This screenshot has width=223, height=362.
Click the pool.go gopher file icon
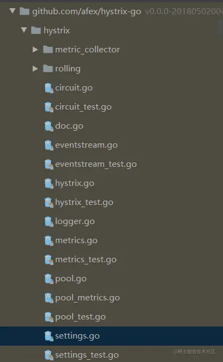49,279
